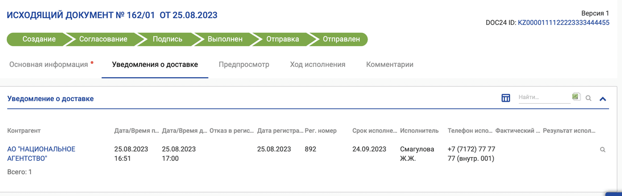Collapse the Уведомление о доставке panel
Screen dimensions: 622x196
(603, 98)
